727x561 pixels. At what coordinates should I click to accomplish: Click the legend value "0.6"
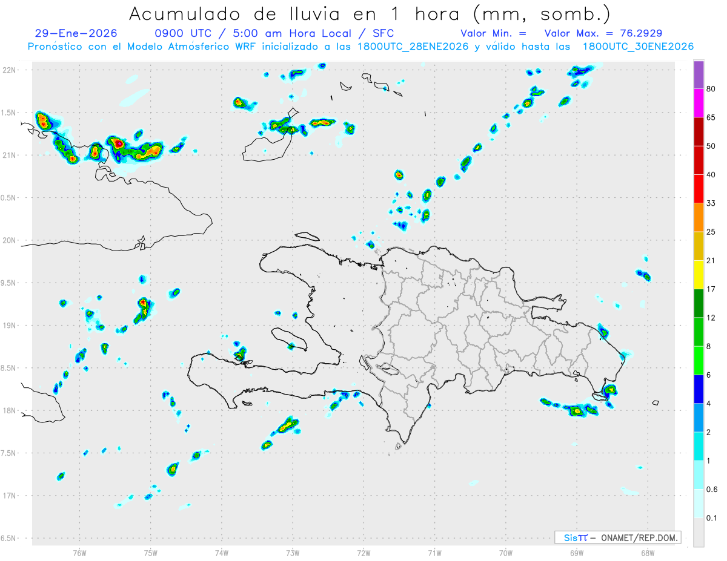coord(712,490)
